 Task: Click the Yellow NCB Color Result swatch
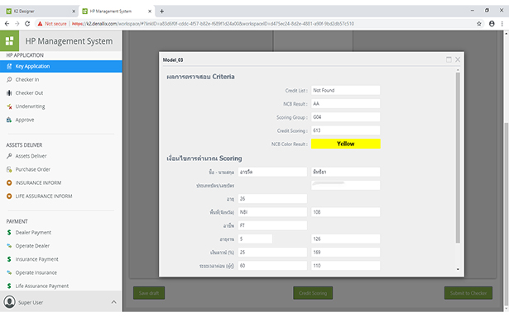[345, 144]
